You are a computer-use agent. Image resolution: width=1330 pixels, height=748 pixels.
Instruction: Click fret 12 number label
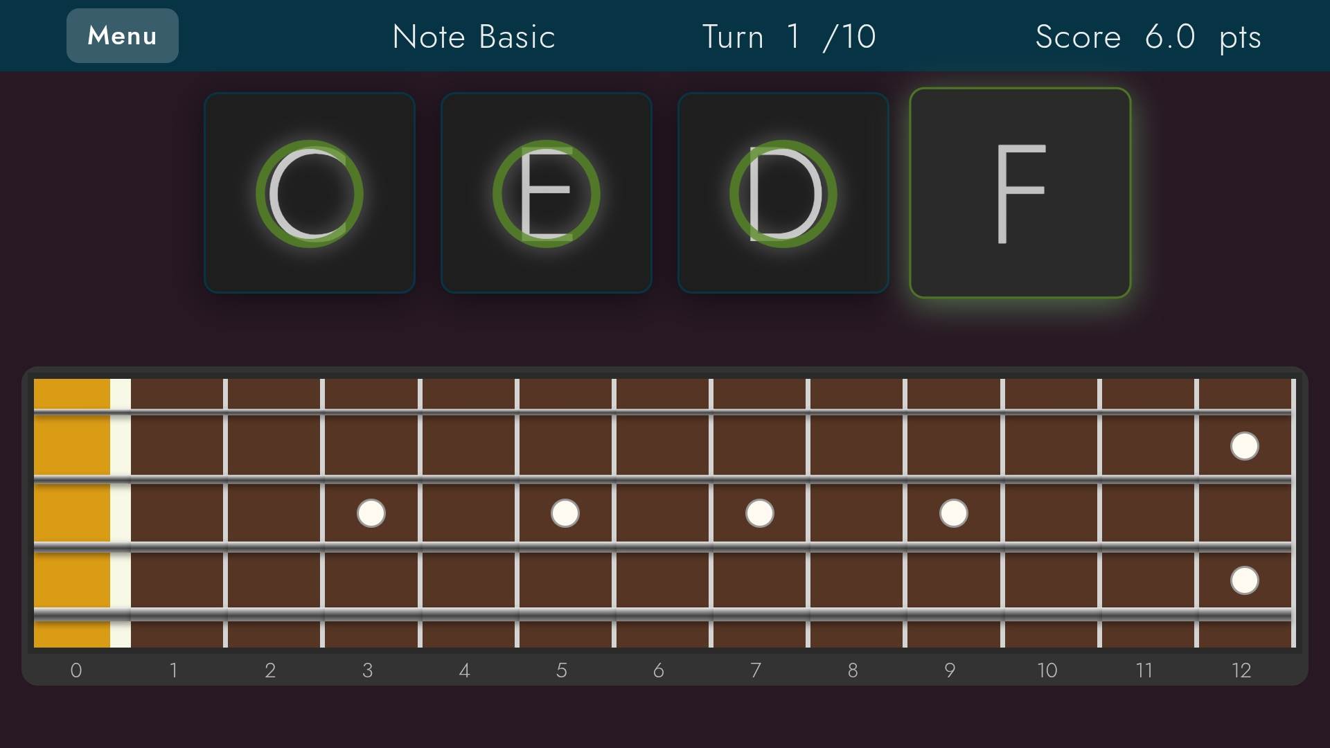[x=1241, y=670]
